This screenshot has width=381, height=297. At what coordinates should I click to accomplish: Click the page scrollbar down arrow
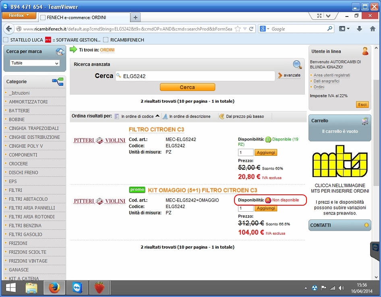pyautogui.click(x=376, y=277)
